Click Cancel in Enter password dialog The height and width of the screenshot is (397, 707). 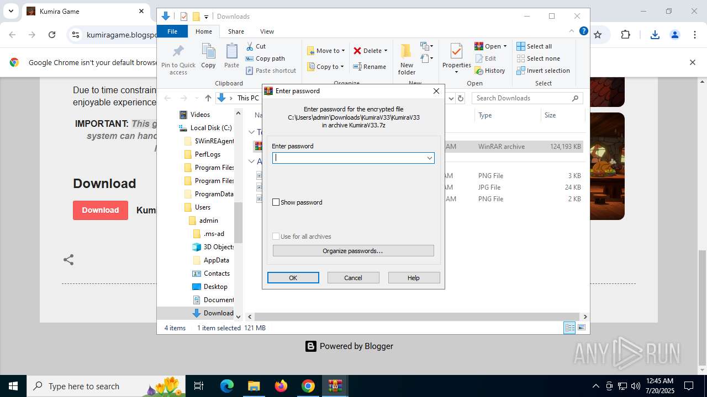tap(353, 278)
